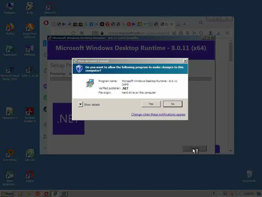Close the active Opera tab

point(171,24)
